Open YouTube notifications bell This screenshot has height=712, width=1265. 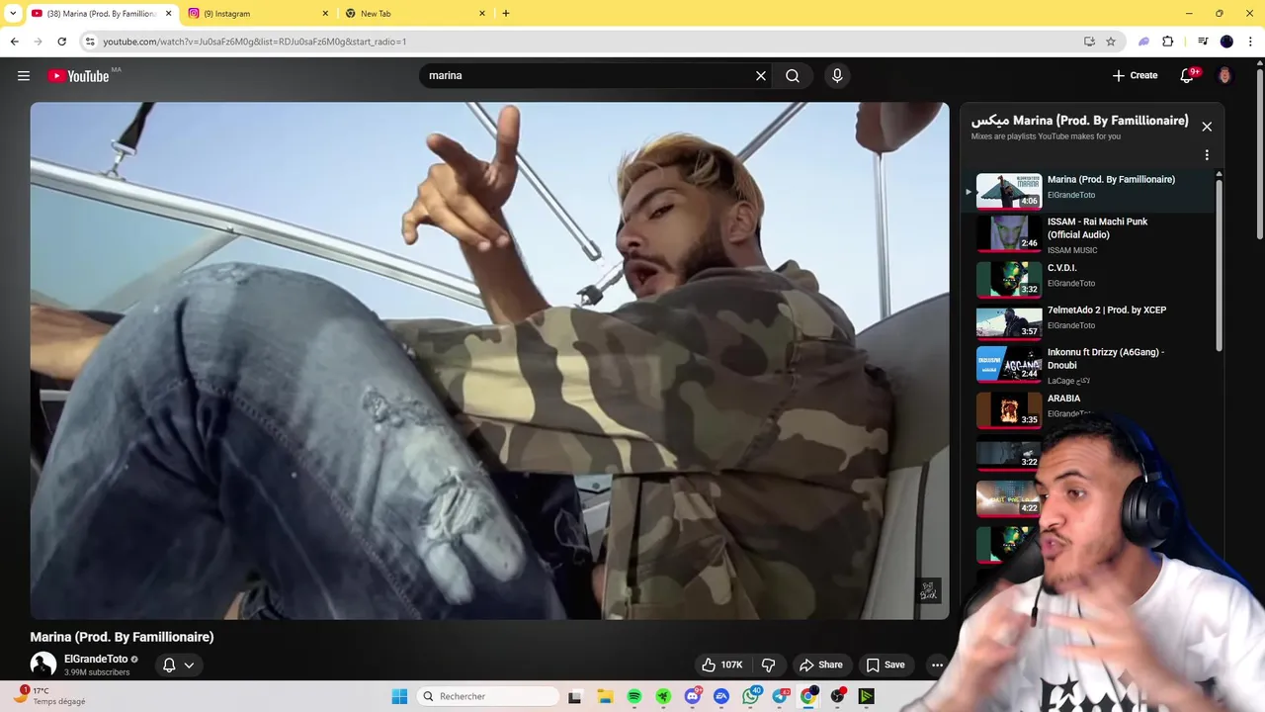point(1188,75)
